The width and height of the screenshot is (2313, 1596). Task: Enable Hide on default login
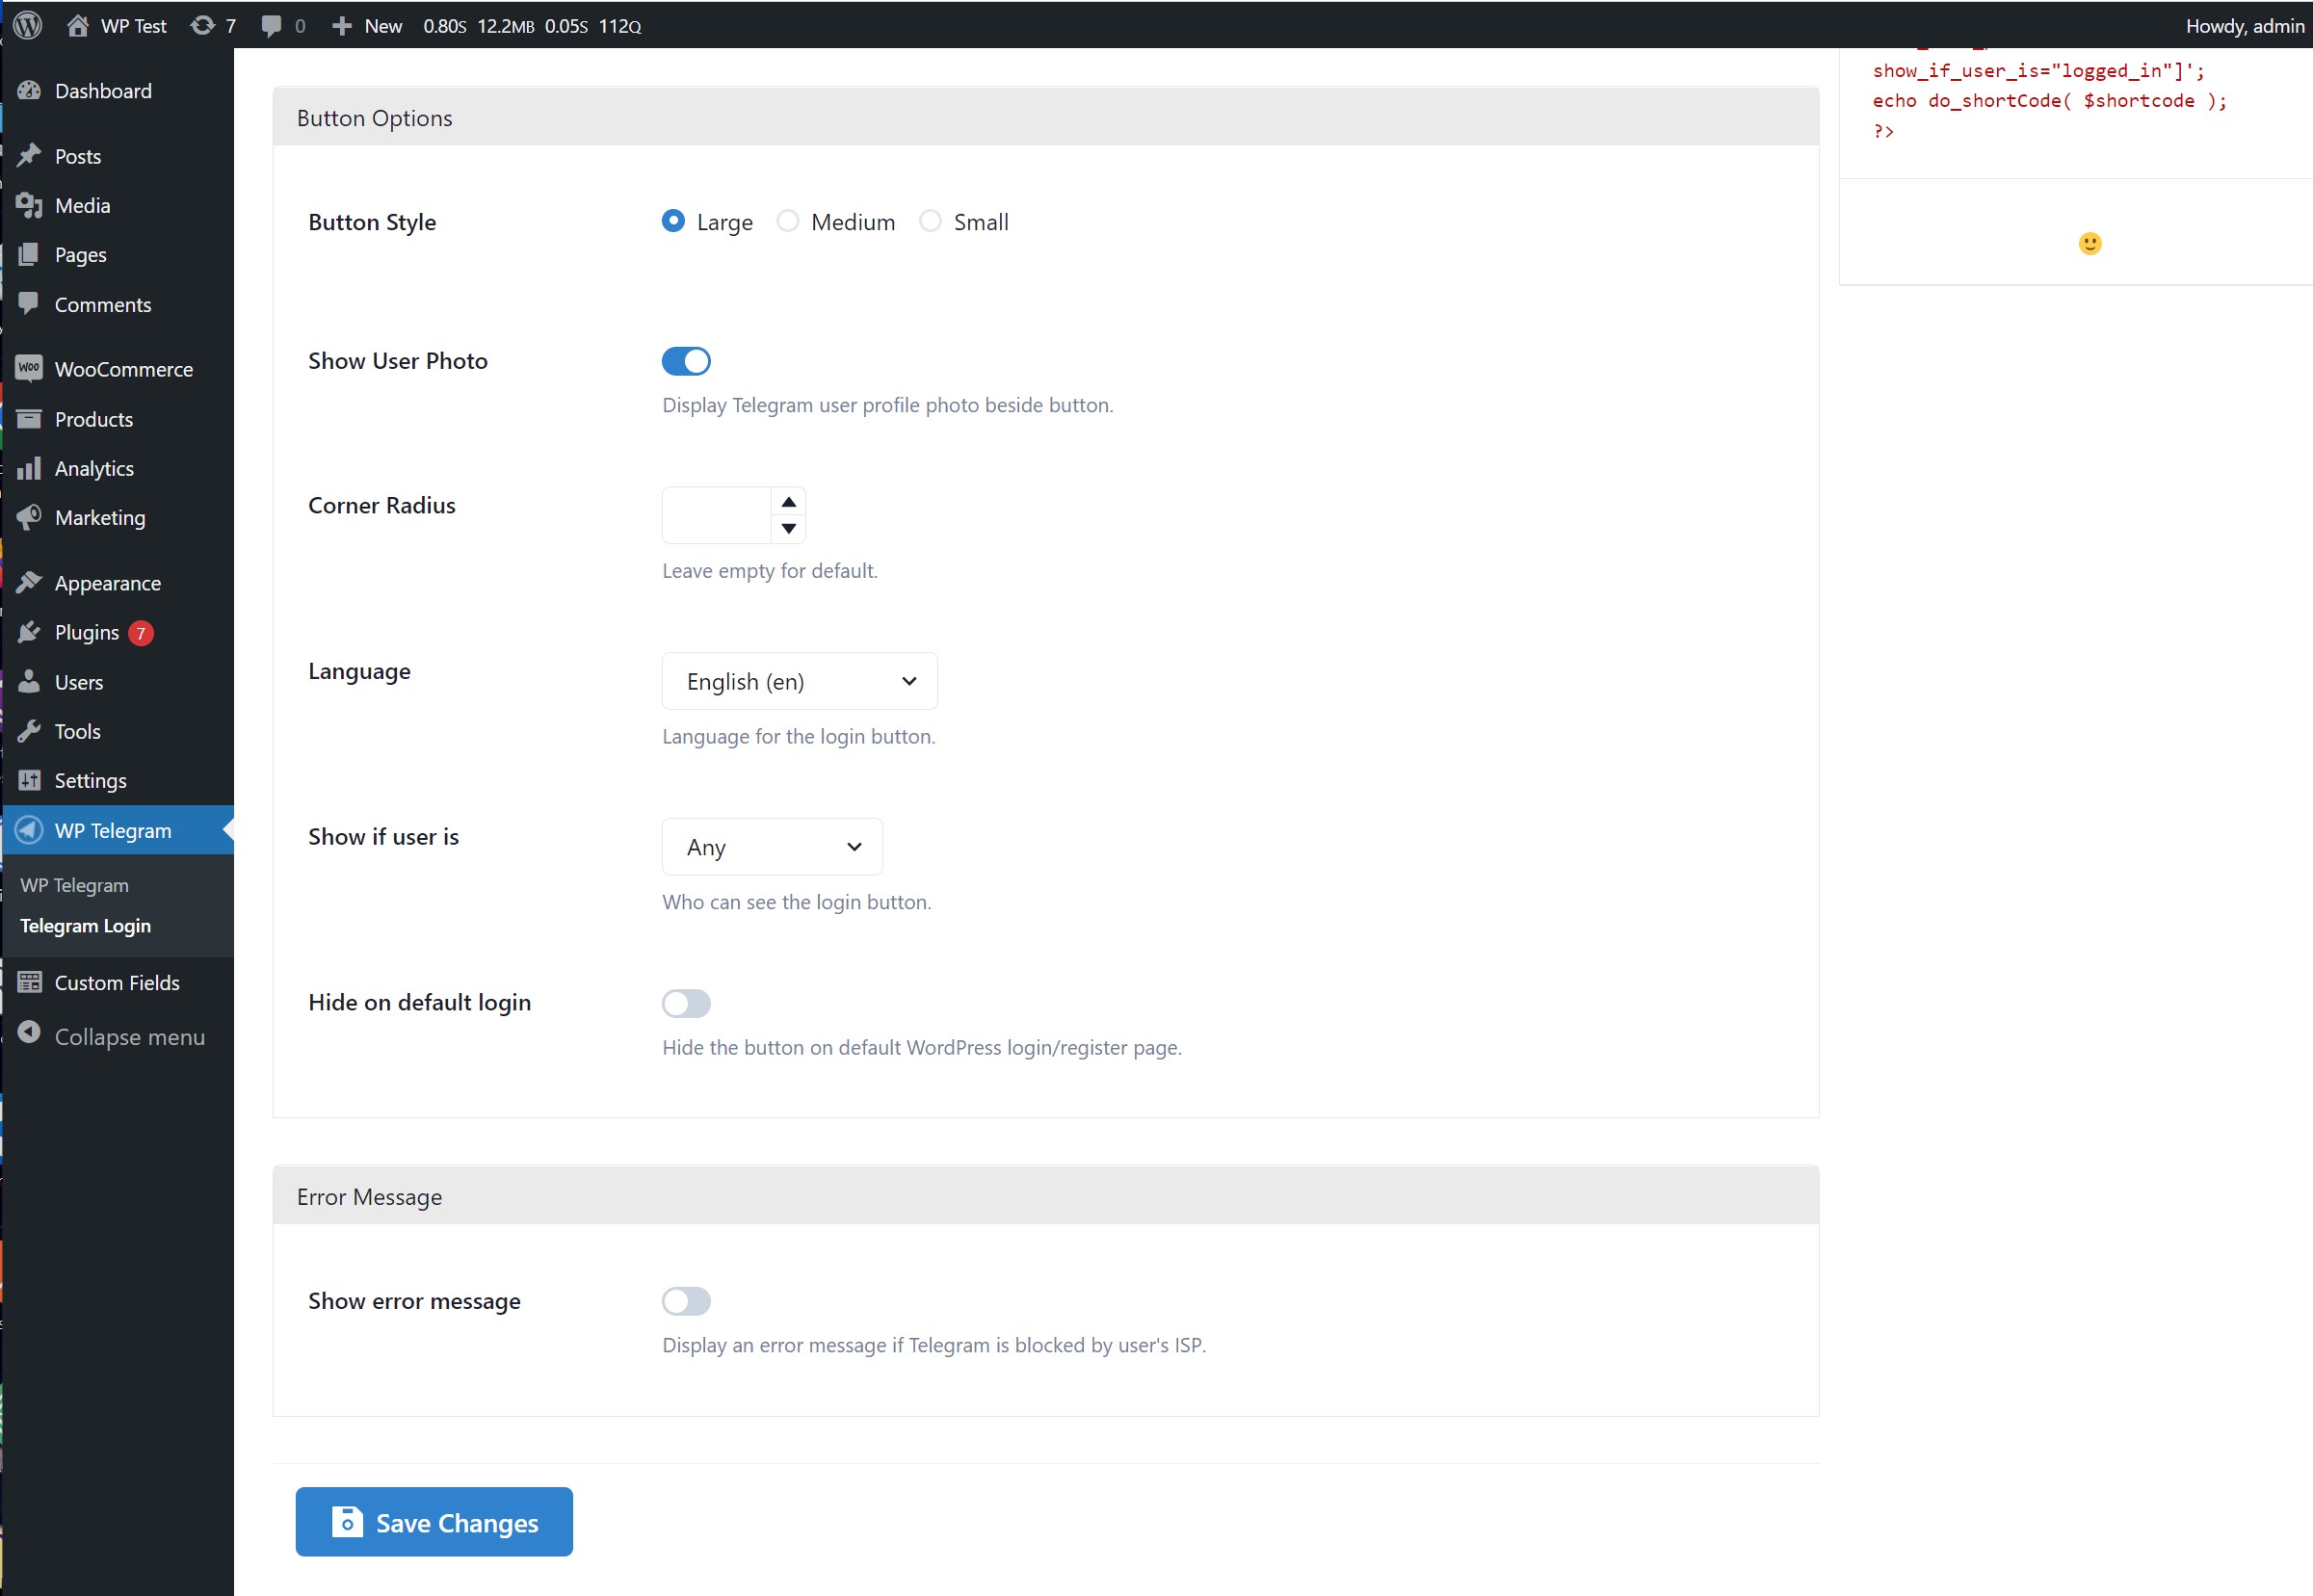pos(686,1003)
